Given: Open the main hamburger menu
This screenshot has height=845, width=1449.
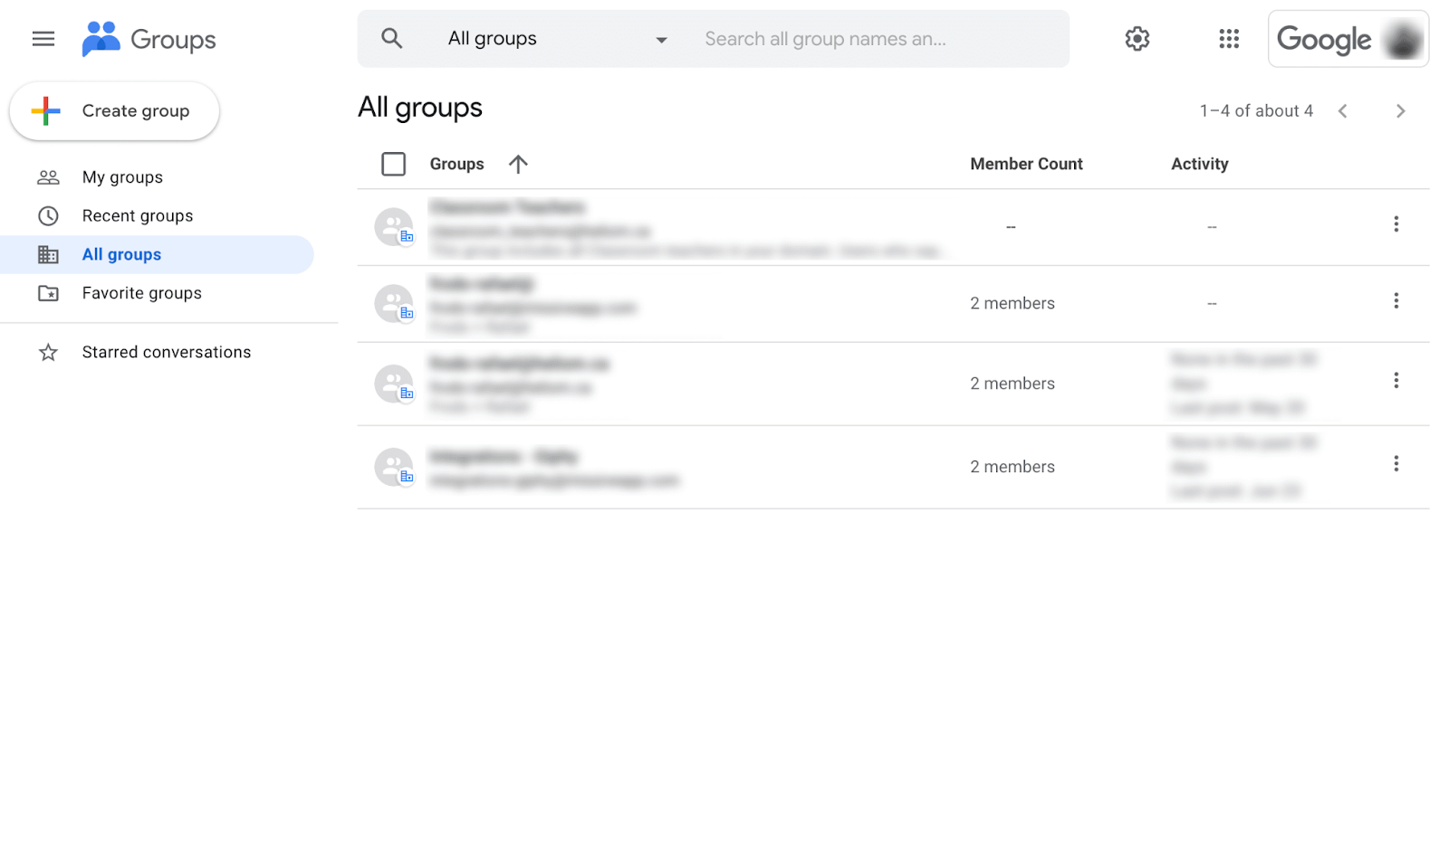Looking at the screenshot, I should pos(43,39).
